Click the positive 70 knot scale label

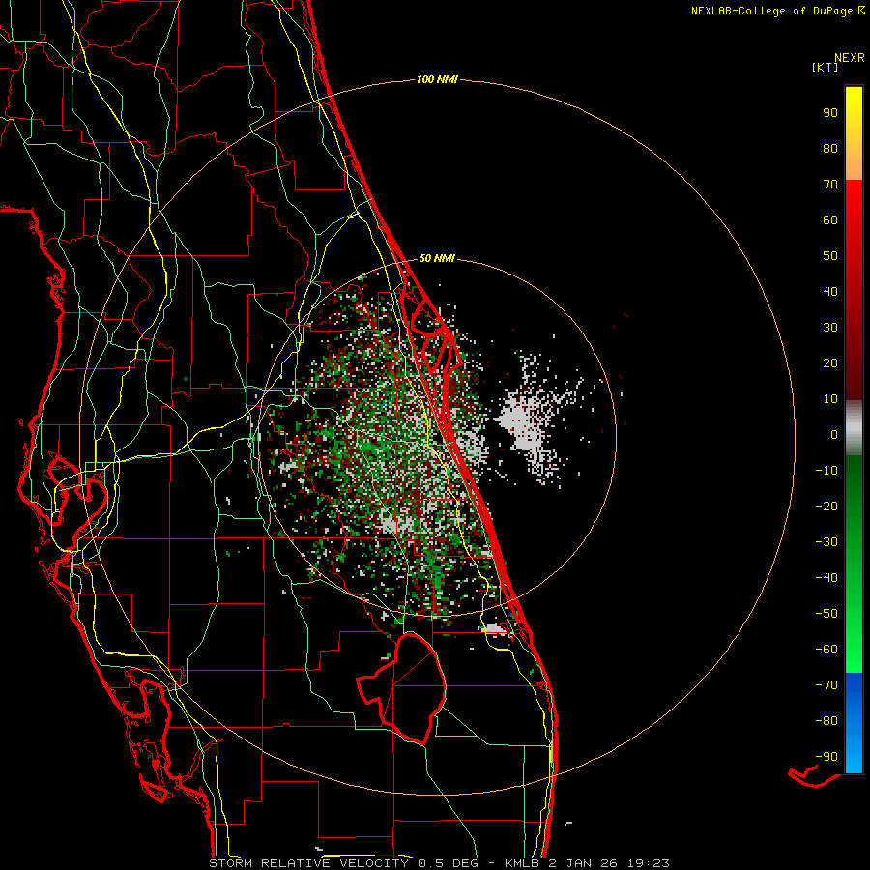pos(830,185)
